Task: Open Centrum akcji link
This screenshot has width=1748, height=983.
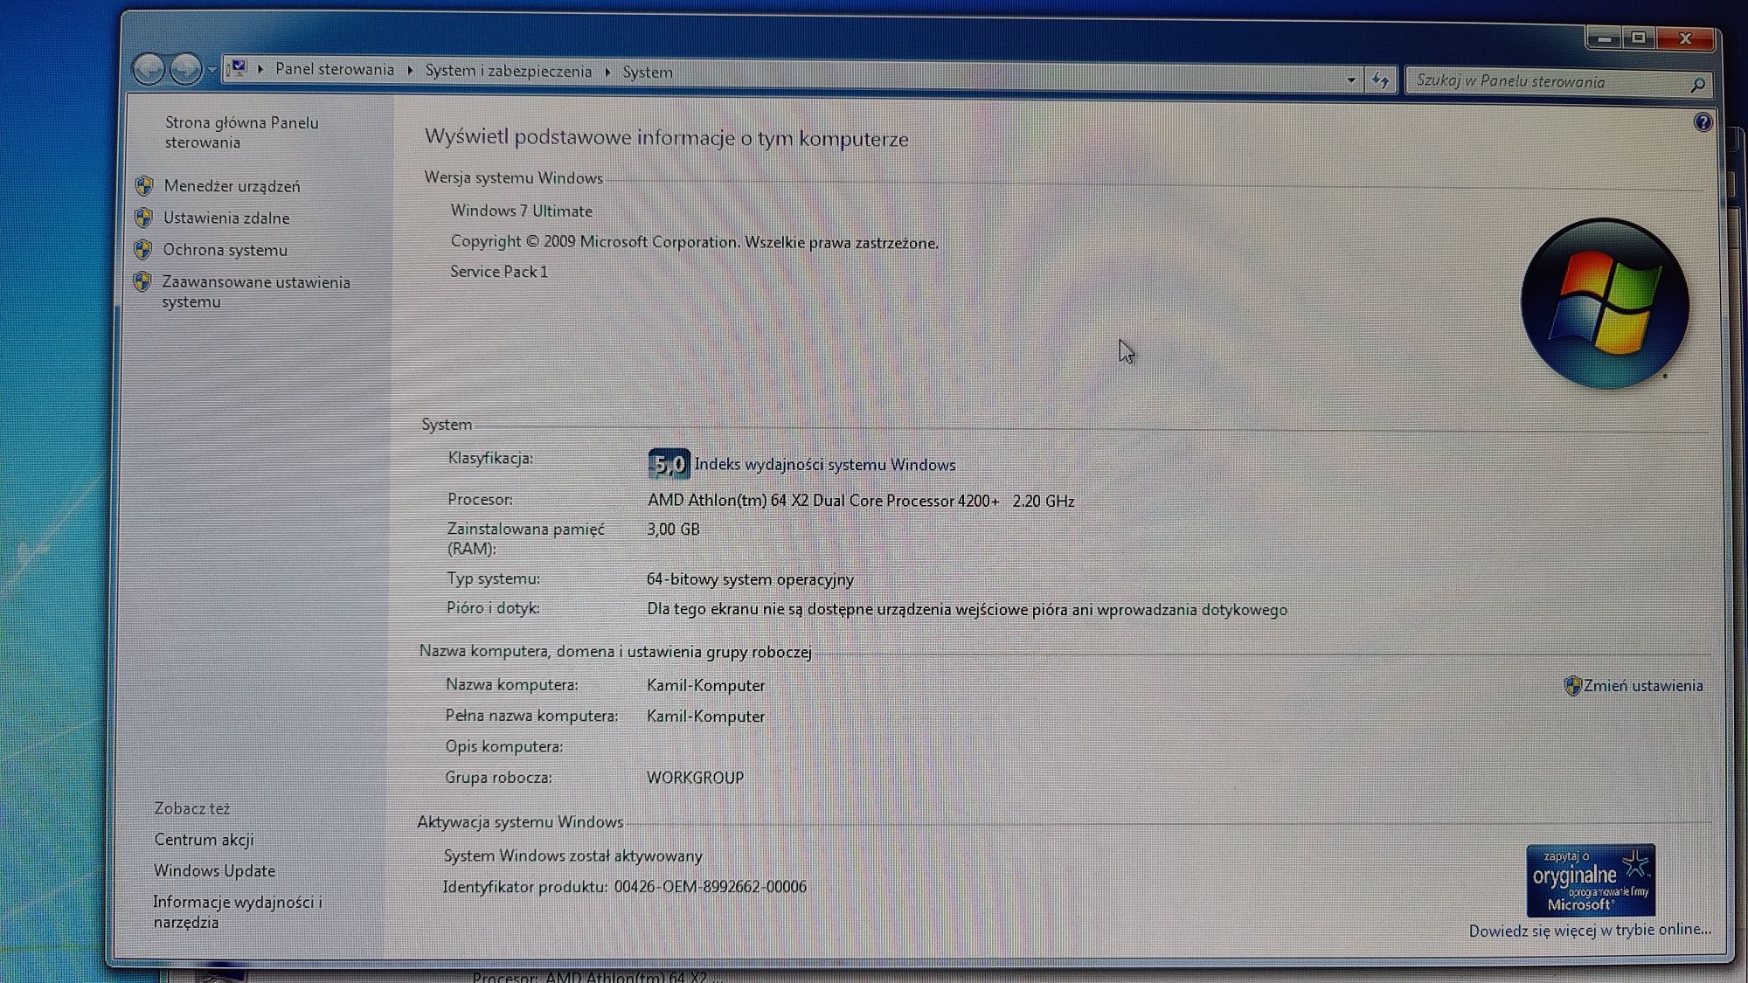Action: [204, 840]
